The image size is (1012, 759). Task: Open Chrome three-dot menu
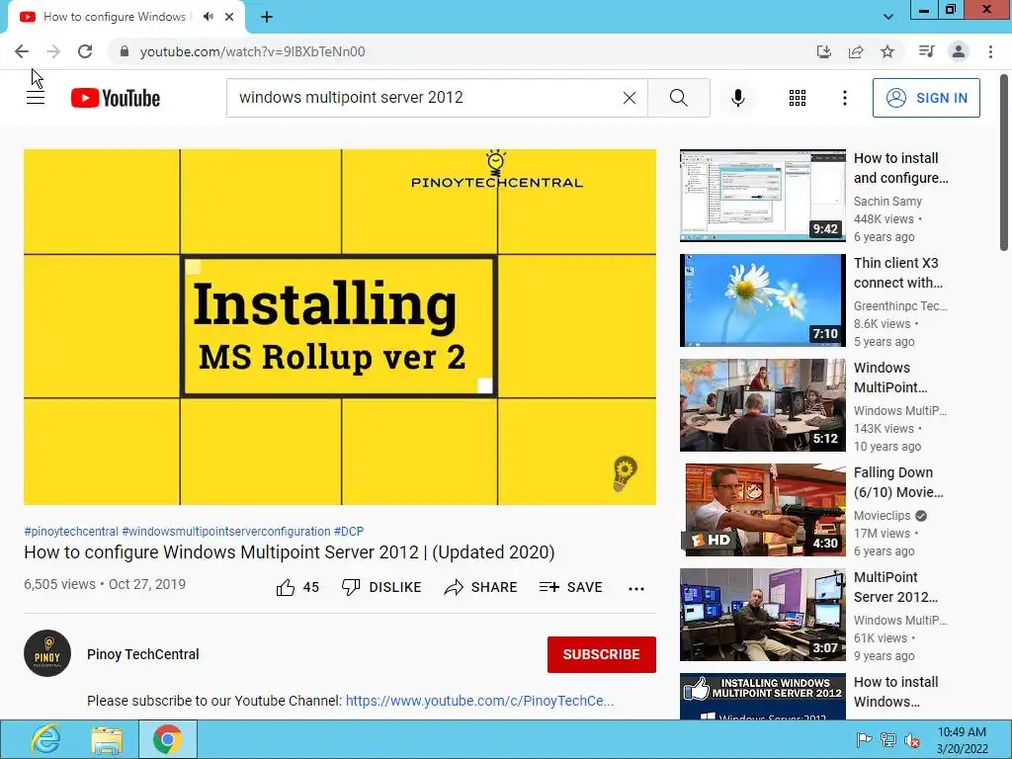(x=990, y=51)
